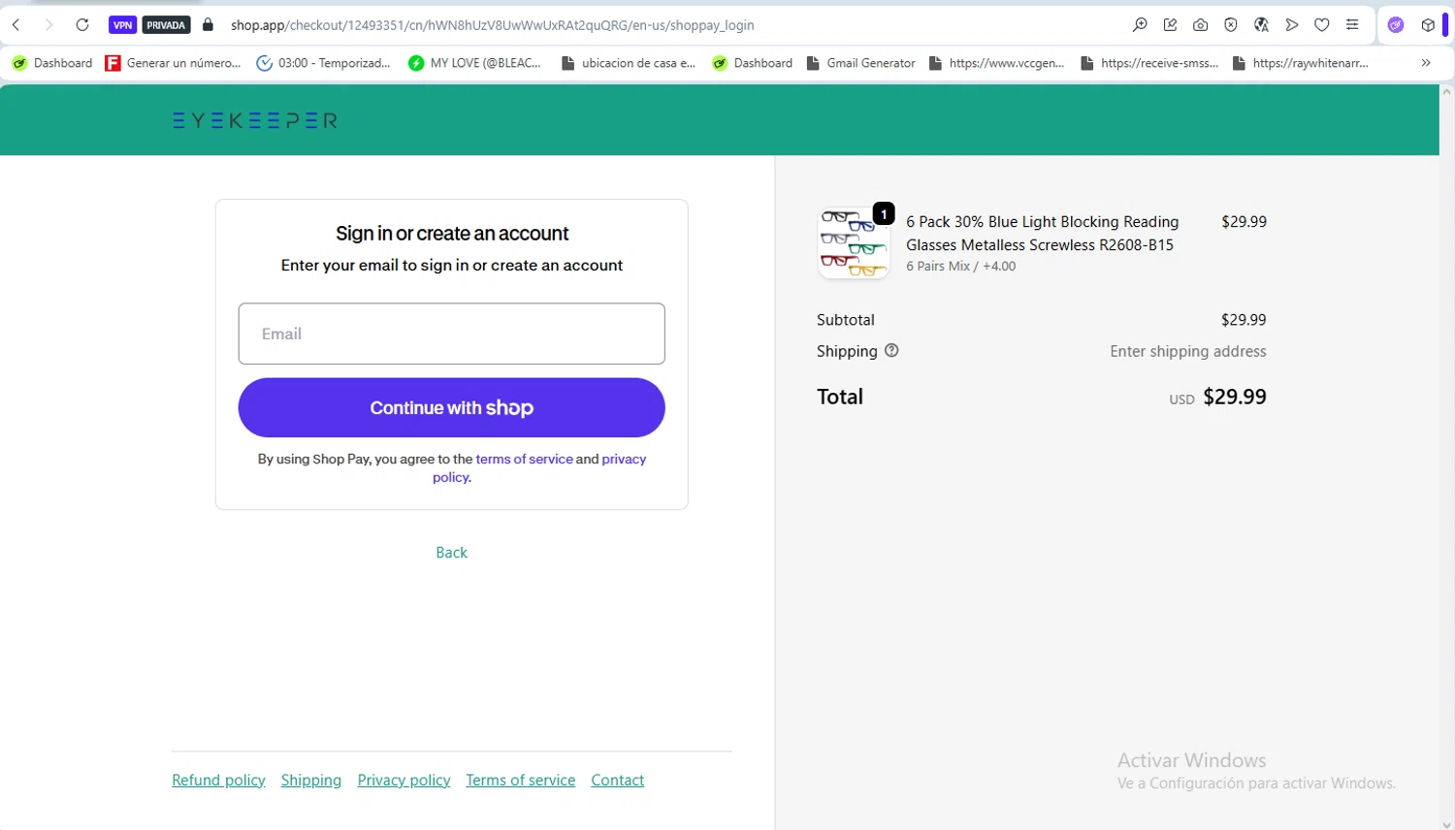Click Continue with Shop button

tap(452, 408)
